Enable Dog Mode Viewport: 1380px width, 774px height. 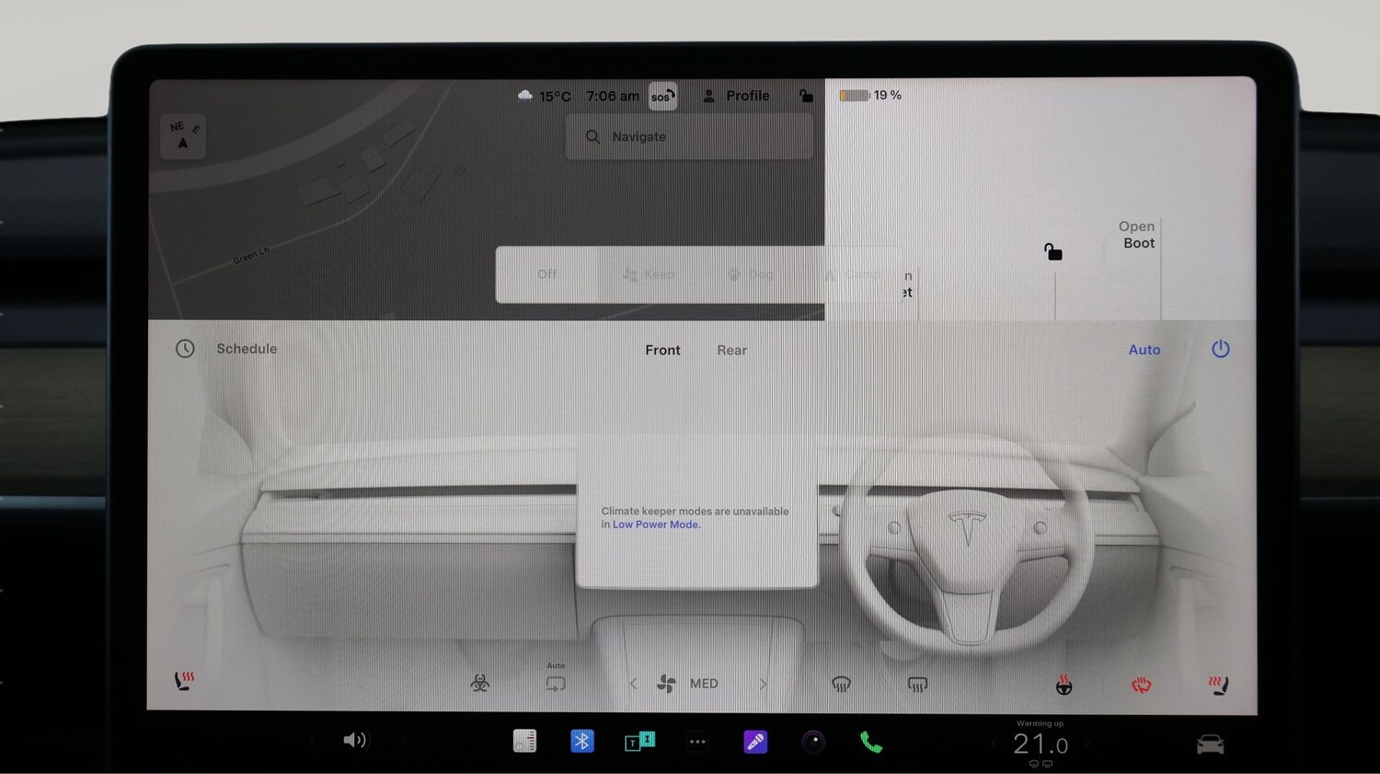tap(751, 274)
